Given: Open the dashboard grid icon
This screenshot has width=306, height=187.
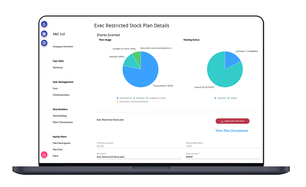Looking at the screenshot, I should (x=44, y=34).
